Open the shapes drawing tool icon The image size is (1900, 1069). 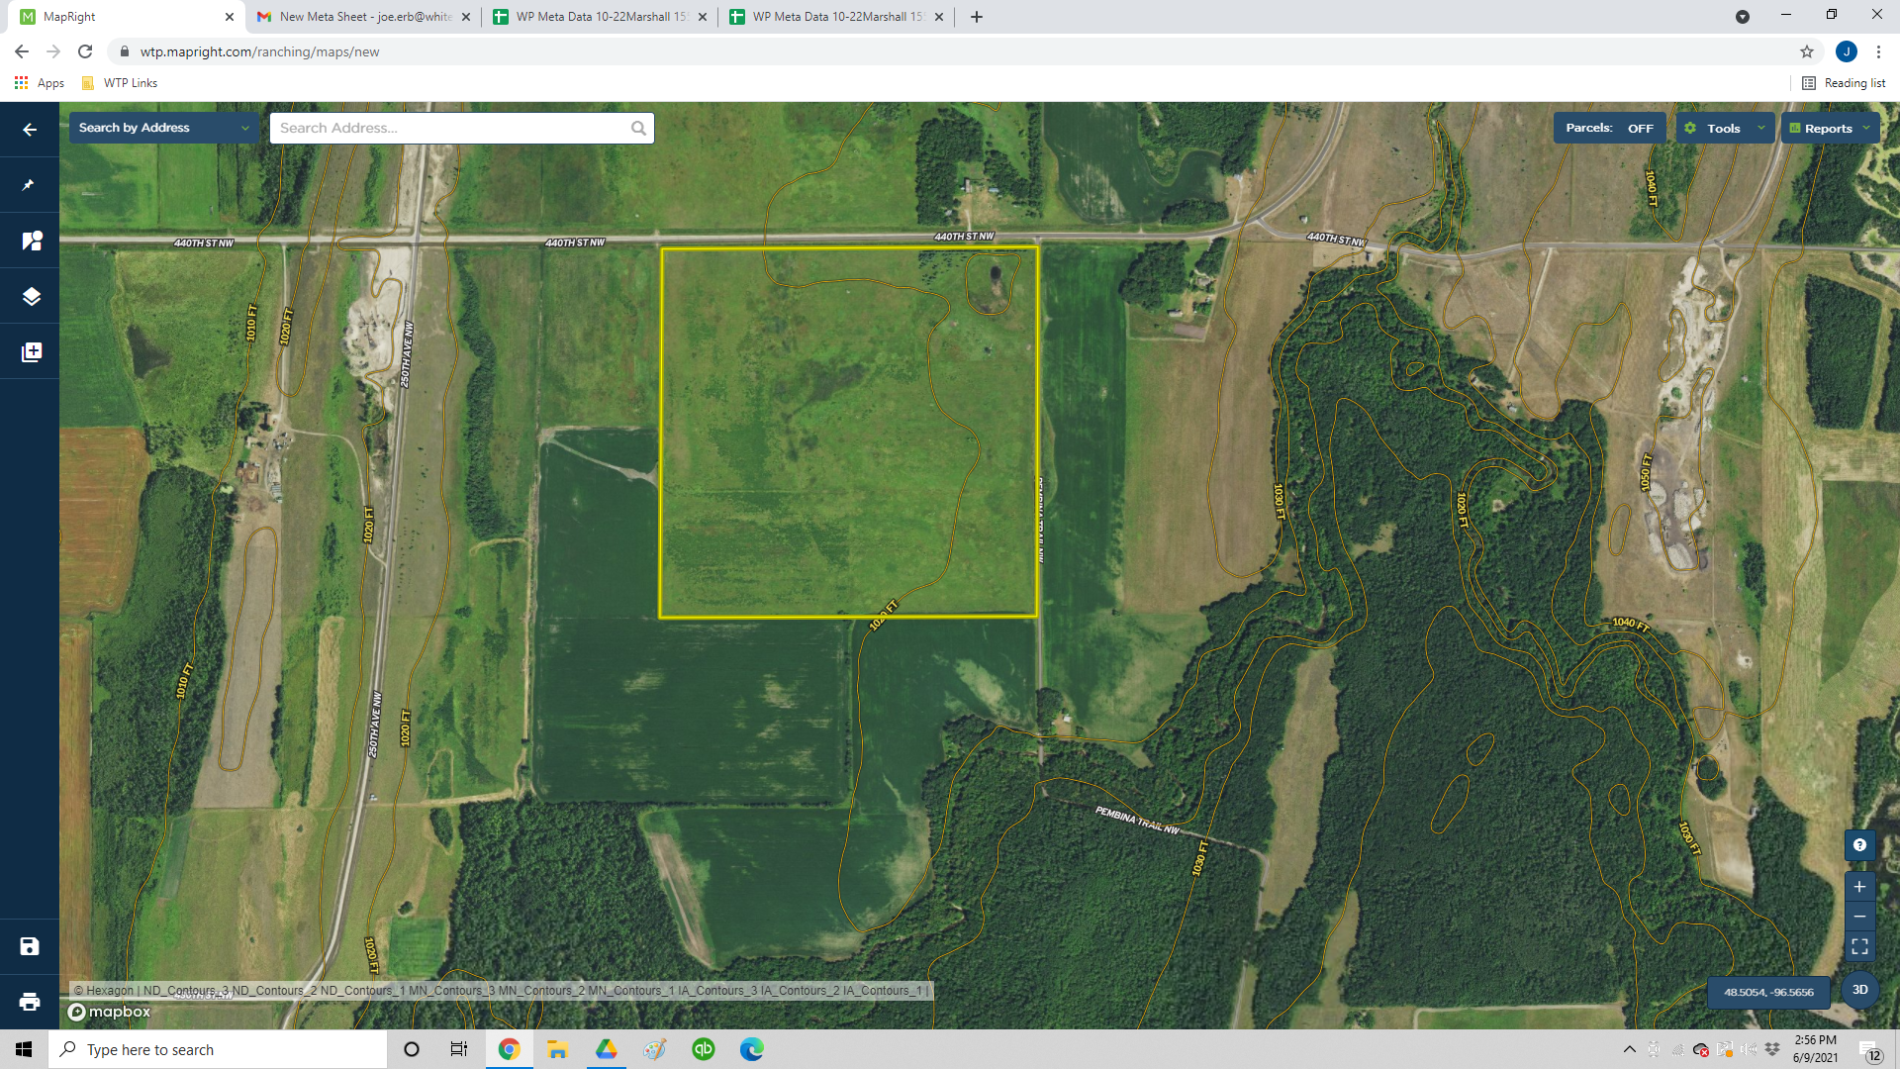pyautogui.click(x=31, y=241)
